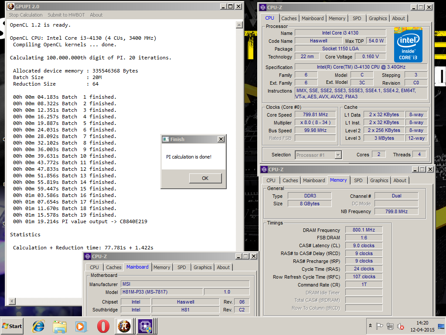
Task: Switch to CPU-Z taskbar icon
Action: tap(145, 326)
